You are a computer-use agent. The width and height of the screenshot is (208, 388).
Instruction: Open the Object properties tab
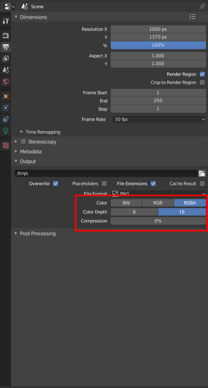pos(6,96)
